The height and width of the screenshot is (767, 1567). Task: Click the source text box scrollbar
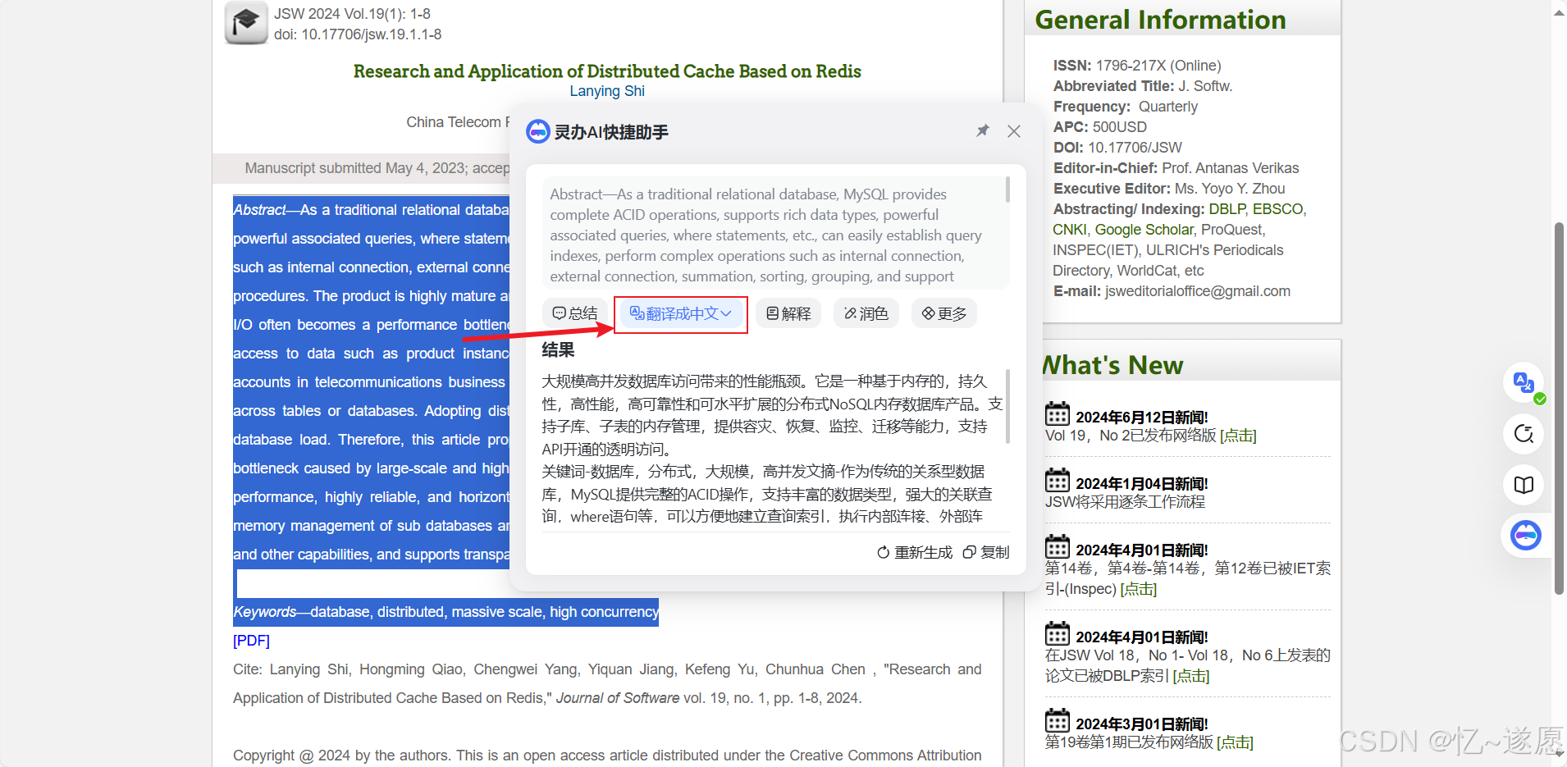pyautogui.click(x=1007, y=191)
